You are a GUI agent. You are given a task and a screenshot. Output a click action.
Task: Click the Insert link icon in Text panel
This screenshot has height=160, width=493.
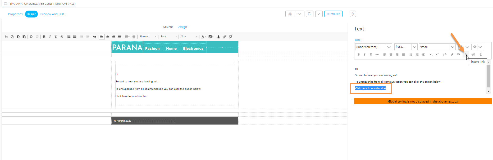[x=466, y=55]
